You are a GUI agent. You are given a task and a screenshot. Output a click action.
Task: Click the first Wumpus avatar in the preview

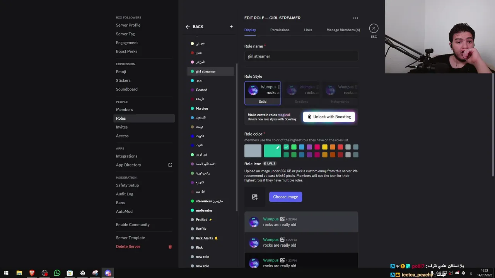click(254, 222)
